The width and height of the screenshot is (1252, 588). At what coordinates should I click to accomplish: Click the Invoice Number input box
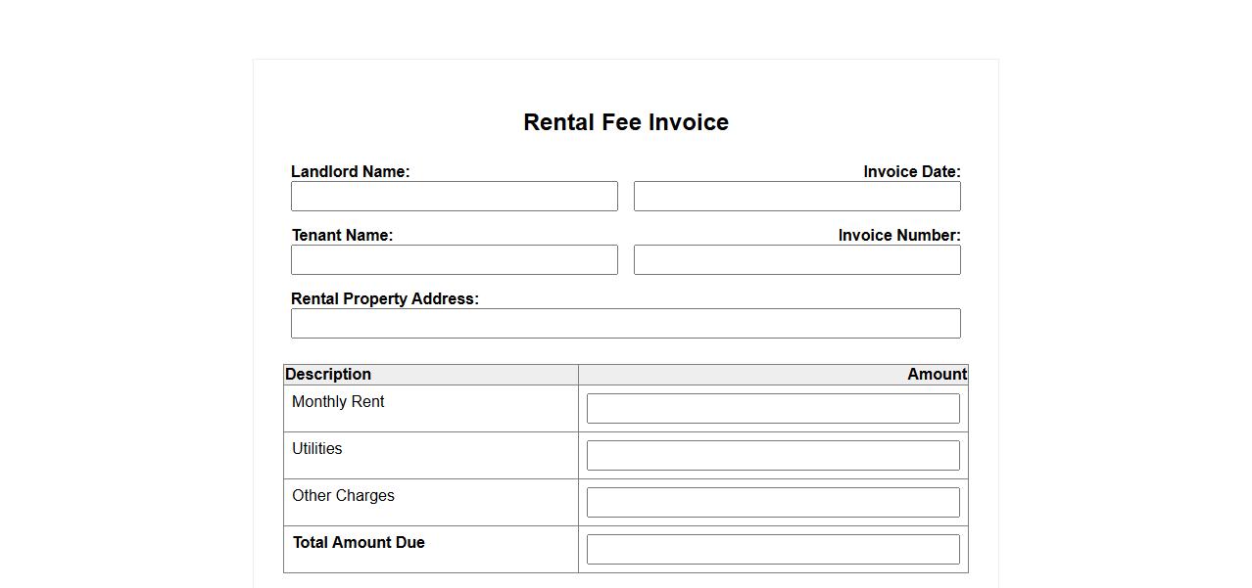[796, 259]
